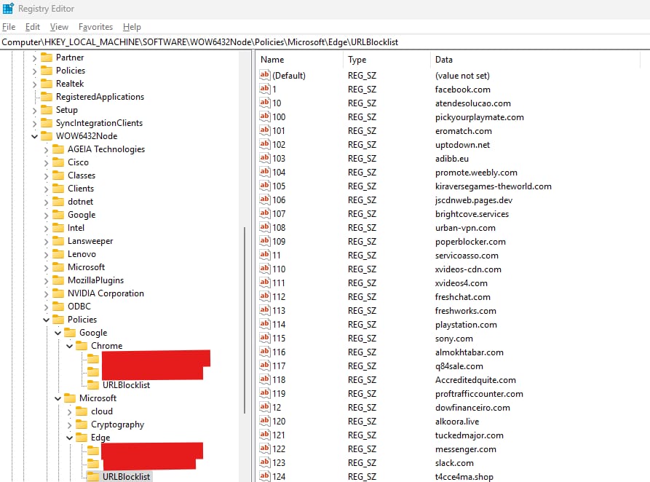Sort values by the Data column header

click(x=535, y=60)
